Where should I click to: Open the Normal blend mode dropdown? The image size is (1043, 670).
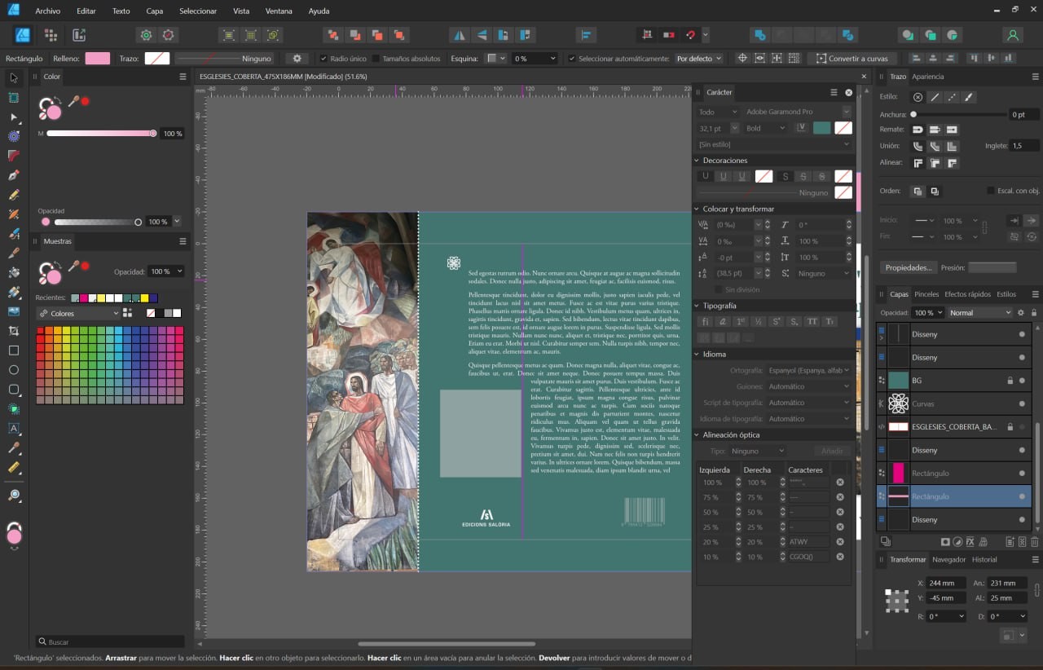click(979, 312)
